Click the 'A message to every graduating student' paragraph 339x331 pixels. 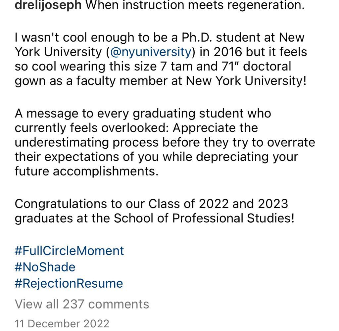165,142
